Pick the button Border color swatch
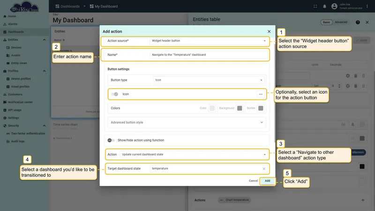Image resolution: width=375 pixels, height=211 pixels. pyautogui.click(x=261, y=108)
